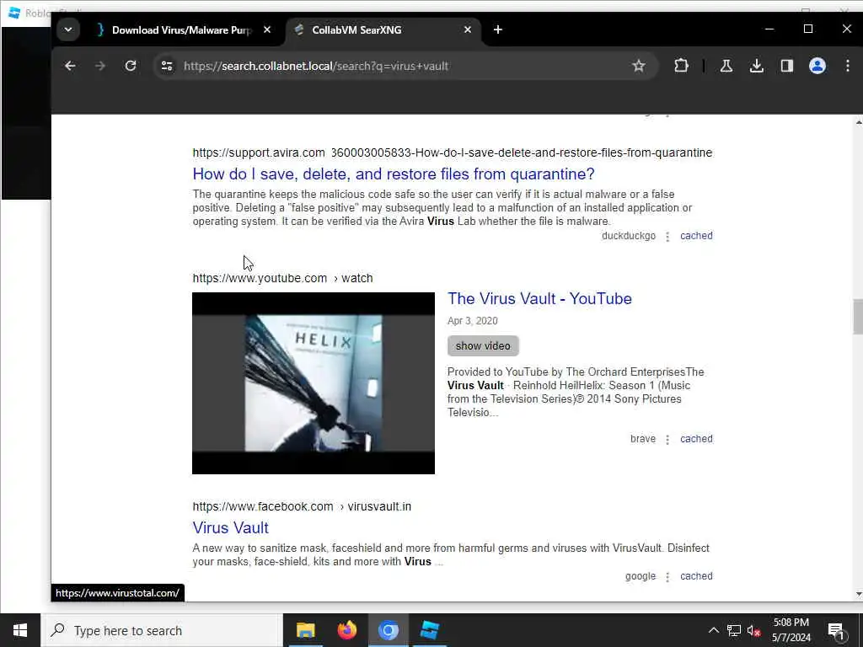Close the CollabVM SearXNG tab
Viewport: 863px width, 647px height.
pos(467,29)
